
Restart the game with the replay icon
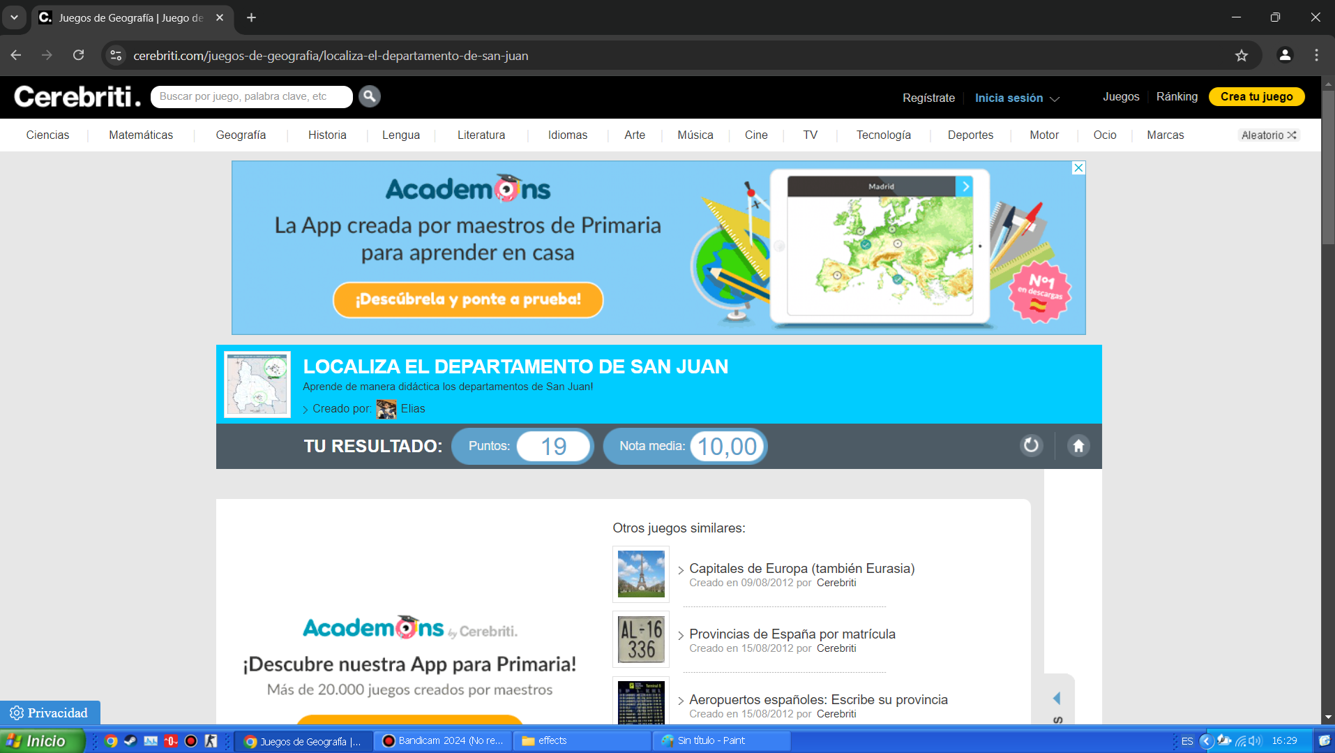(x=1031, y=445)
